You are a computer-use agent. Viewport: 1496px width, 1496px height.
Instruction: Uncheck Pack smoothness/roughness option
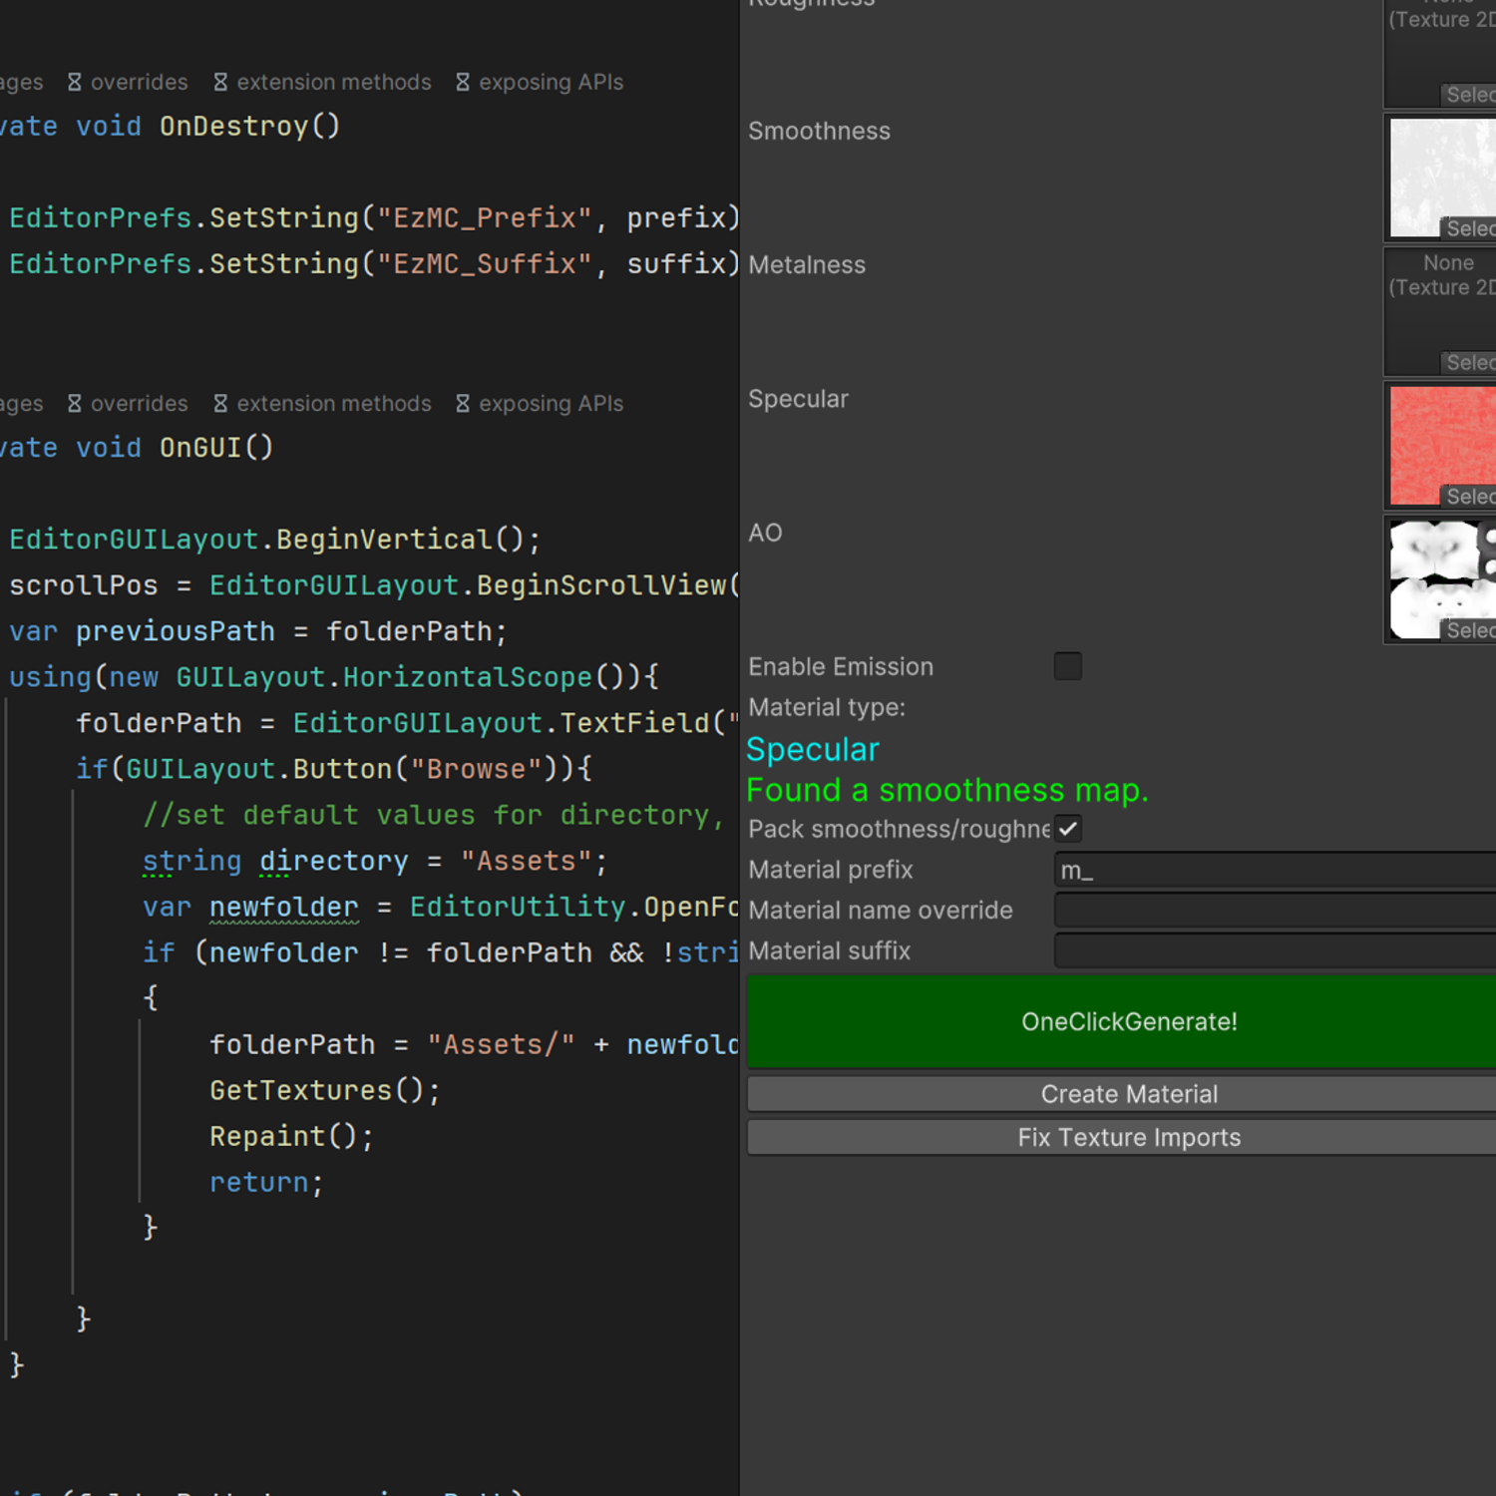coord(1067,829)
